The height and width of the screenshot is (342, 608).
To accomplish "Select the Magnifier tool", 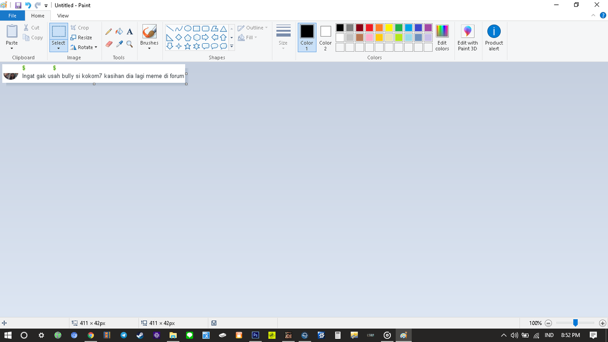I will coord(130,44).
